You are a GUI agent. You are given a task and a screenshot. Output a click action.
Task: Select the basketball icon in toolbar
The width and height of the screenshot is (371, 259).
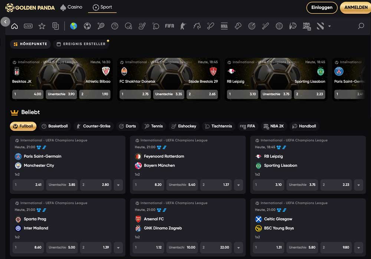(115, 26)
